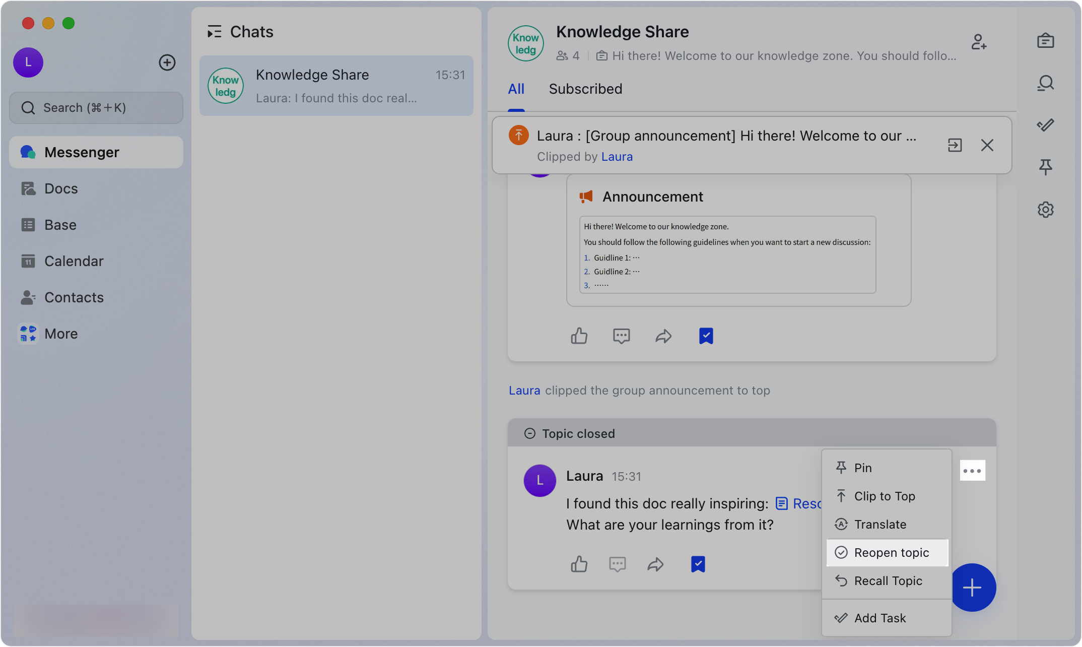
Task: Toggle bookmark on Laura's doc message
Action: coord(698,564)
